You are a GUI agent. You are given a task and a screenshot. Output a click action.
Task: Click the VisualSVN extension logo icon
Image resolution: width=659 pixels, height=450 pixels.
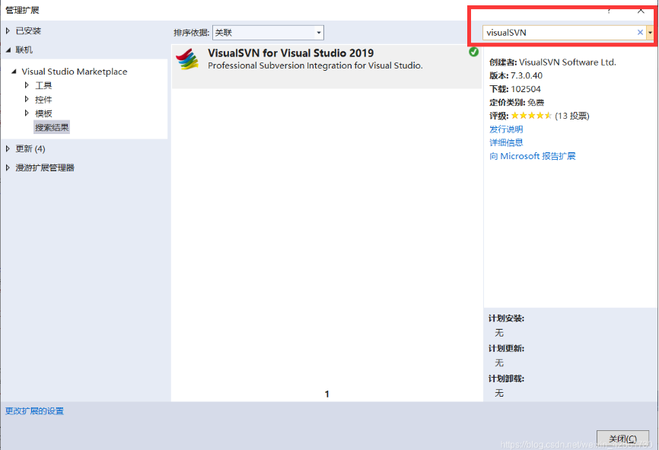[x=187, y=59]
